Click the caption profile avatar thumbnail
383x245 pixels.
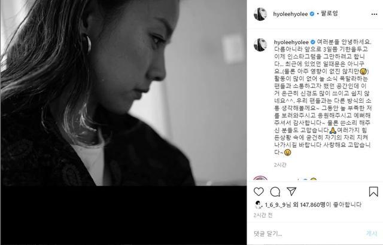(x=260, y=45)
